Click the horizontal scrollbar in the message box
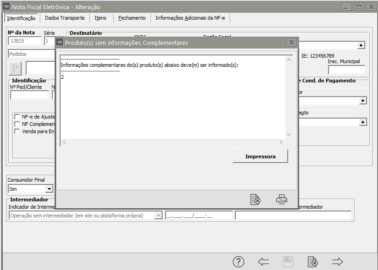 tap(173, 142)
